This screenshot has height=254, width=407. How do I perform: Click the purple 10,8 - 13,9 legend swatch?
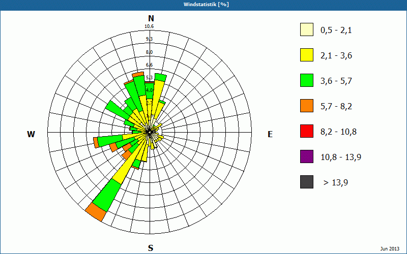coord(307,156)
